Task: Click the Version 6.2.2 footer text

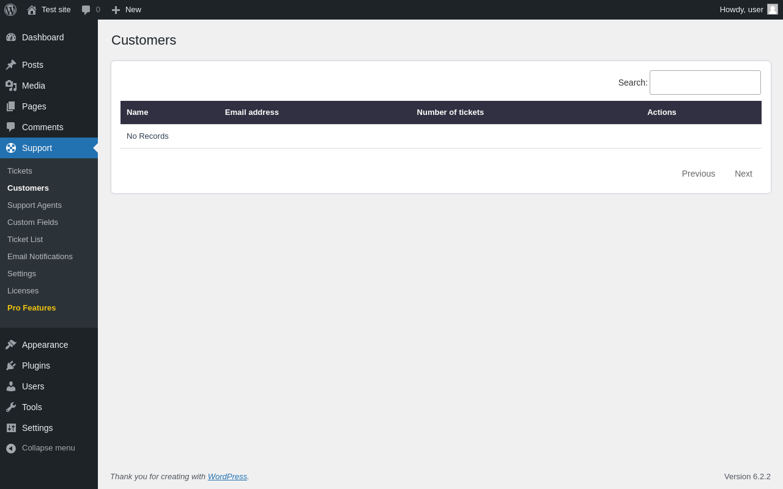Action: click(748, 476)
